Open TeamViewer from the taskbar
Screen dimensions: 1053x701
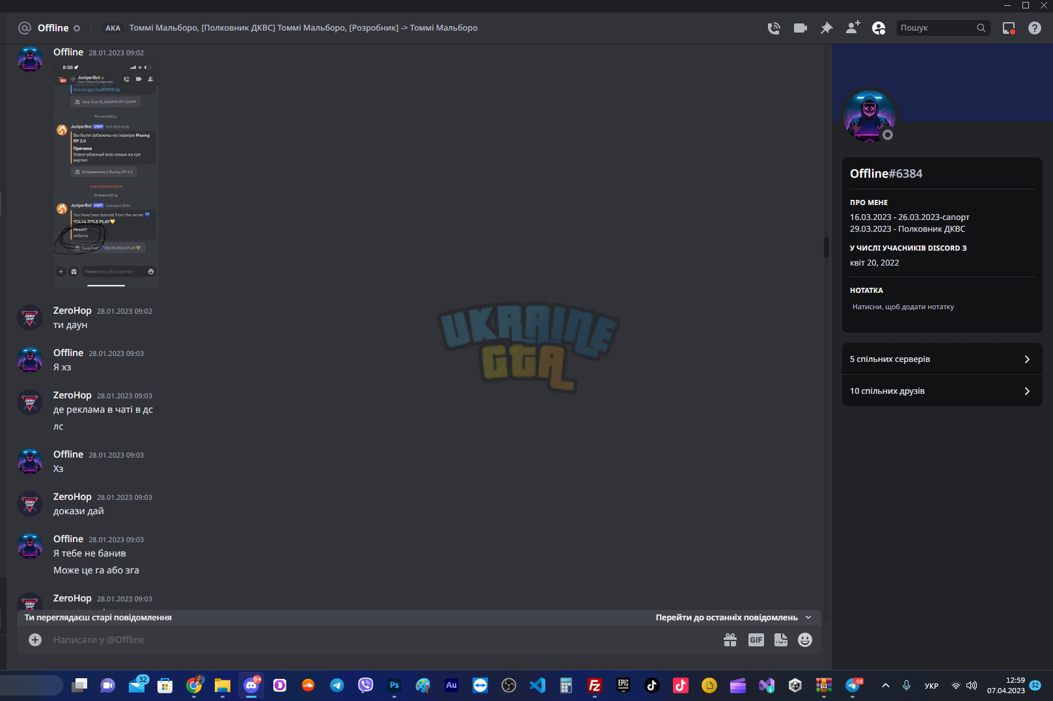coord(480,685)
